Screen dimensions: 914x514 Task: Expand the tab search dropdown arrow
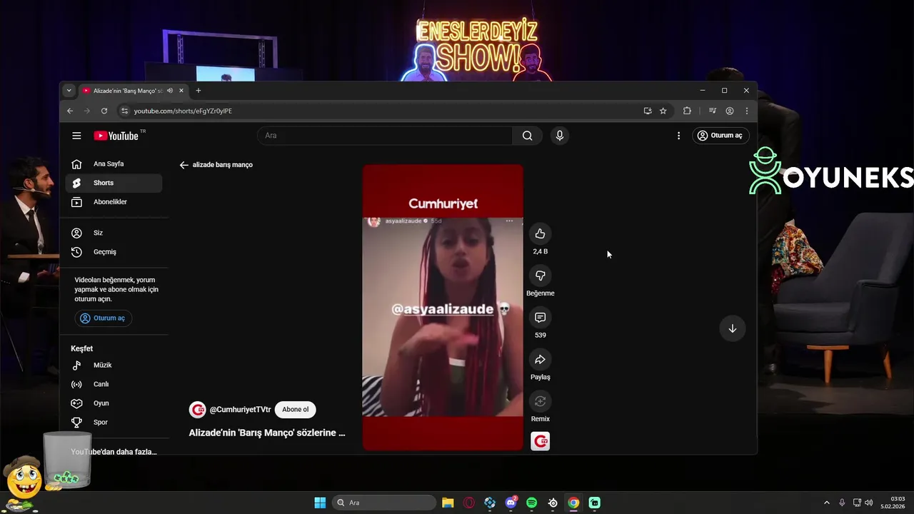pos(69,91)
